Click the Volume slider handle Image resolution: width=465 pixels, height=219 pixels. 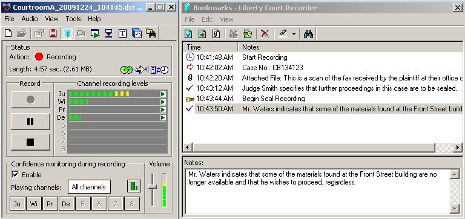153,187
